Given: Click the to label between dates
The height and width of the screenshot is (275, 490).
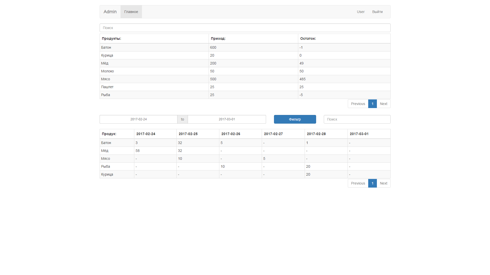Looking at the screenshot, I should (x=183, y=119).
